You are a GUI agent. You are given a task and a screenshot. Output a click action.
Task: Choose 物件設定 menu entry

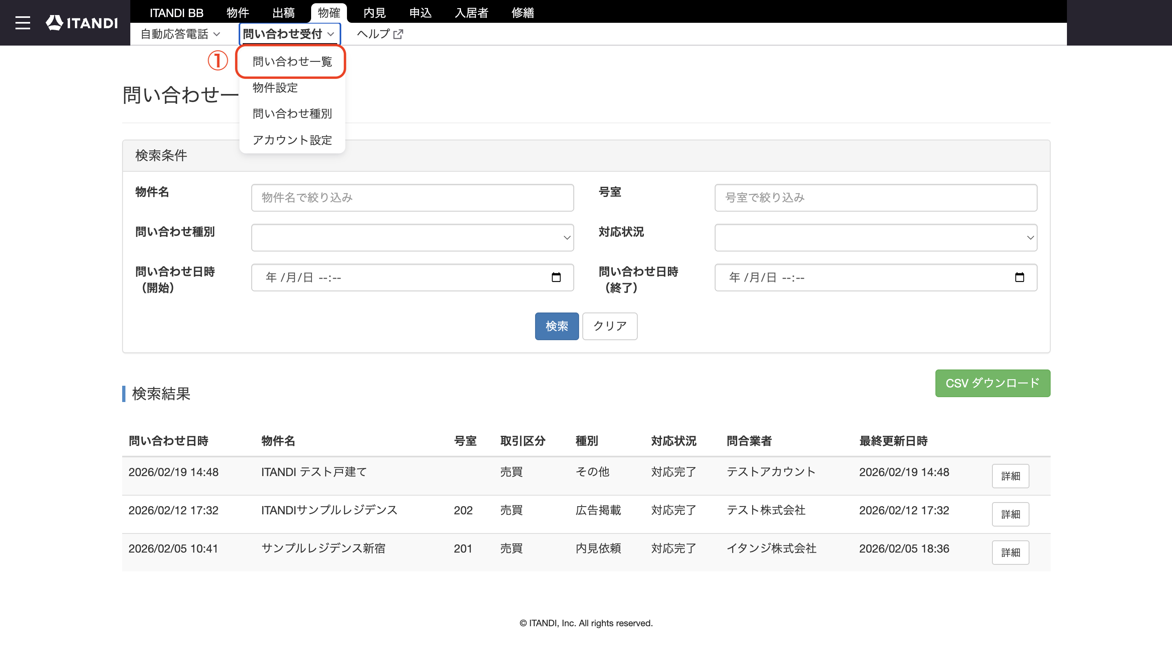click(275, 87)
